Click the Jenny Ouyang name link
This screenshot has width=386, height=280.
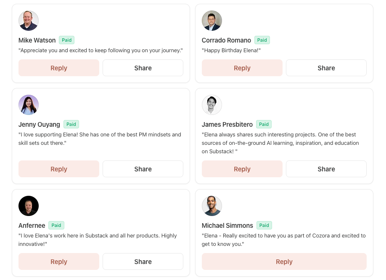tap(39, 125)
